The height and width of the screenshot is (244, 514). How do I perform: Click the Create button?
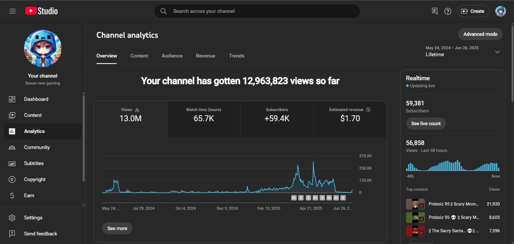473,11
